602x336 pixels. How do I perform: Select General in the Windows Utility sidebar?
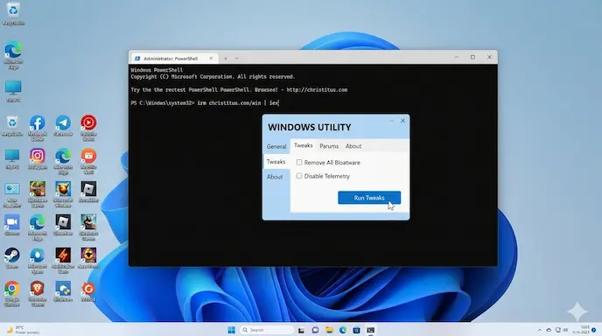(276, 146)
